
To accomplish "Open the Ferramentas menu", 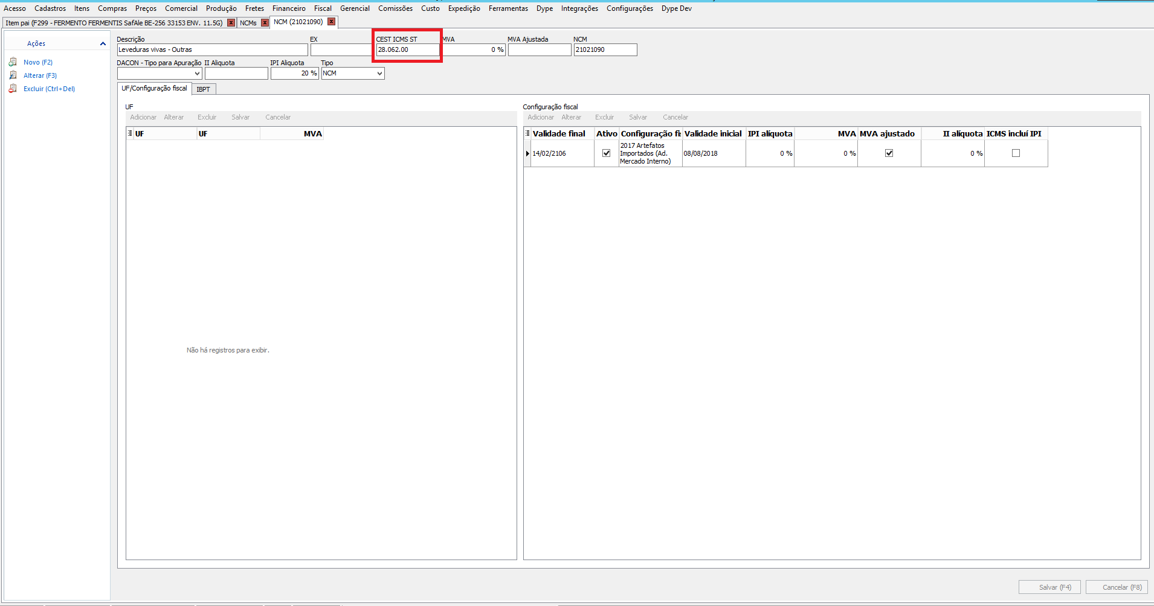I will click(x=508, y=8).
